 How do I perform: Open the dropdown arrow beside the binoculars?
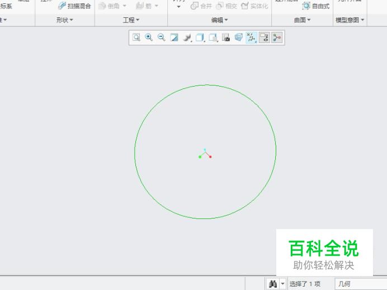pyautogui.click(x=283, y=284)
